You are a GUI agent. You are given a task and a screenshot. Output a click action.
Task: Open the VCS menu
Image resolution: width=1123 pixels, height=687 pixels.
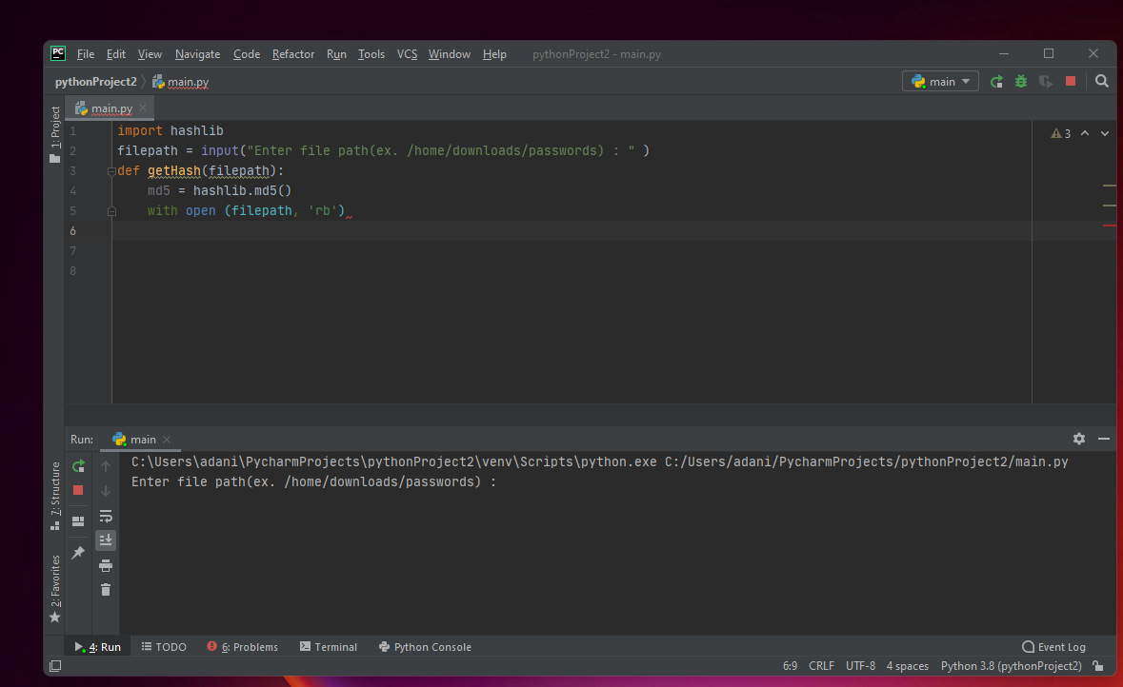point(407,54)
